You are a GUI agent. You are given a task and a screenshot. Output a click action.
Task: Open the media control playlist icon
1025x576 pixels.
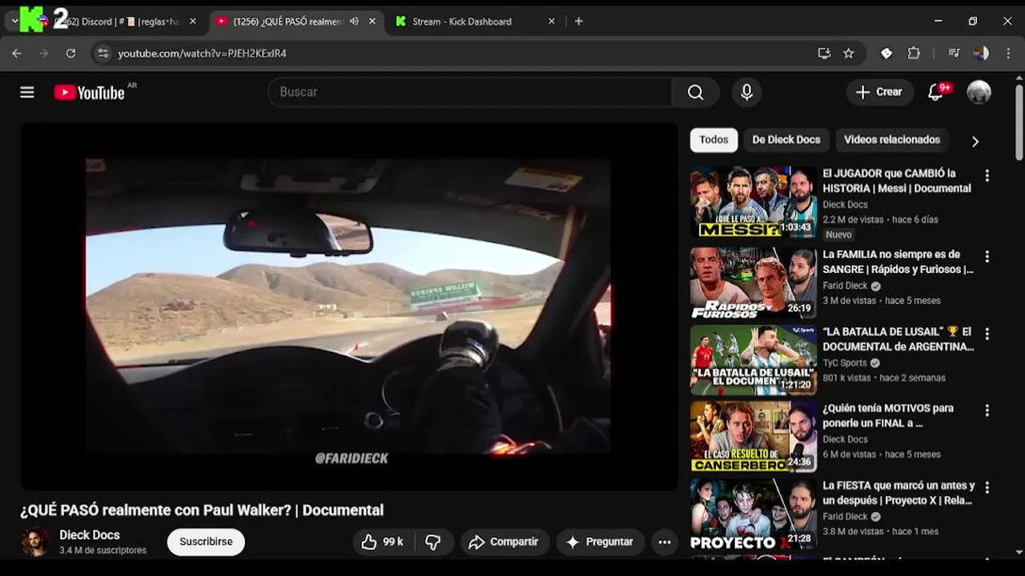[x=954, y=54]
